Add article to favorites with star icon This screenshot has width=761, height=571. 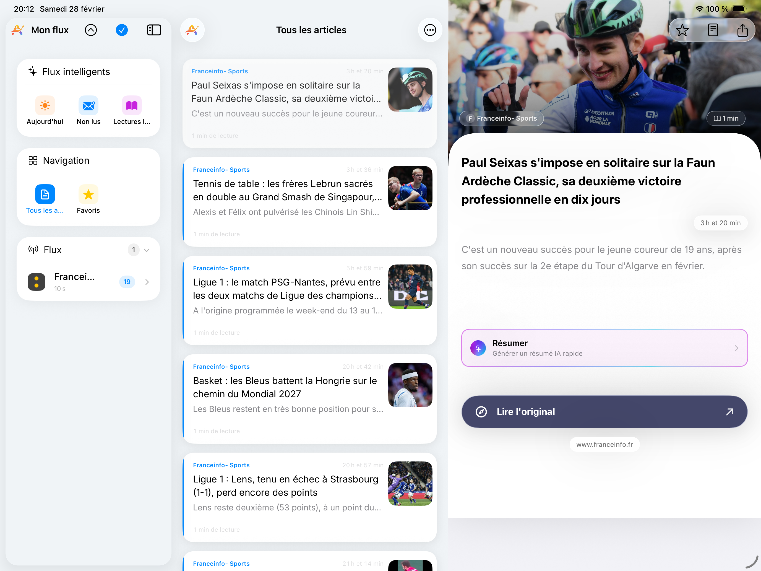coord(682,30)
